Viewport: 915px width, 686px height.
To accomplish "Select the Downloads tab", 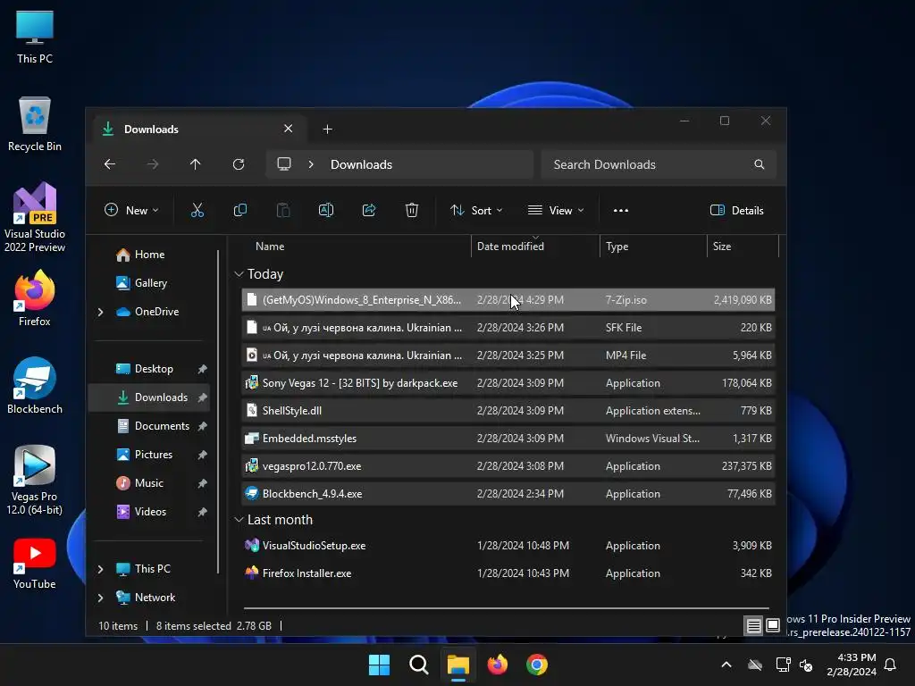I will tap(197, 129).
